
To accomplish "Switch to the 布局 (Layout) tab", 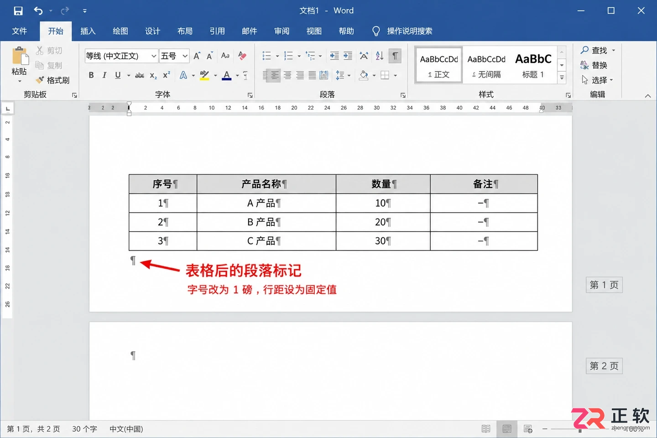I will (x=185, y=31).
